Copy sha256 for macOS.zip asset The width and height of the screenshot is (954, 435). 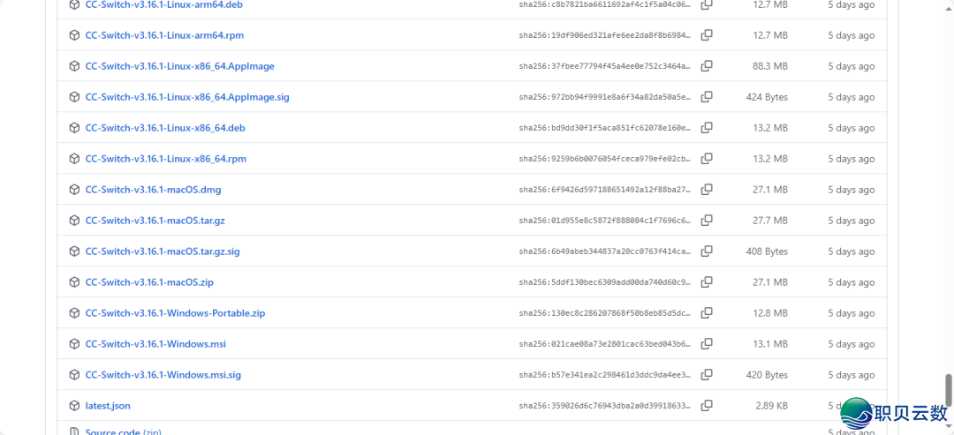[707, 282]
